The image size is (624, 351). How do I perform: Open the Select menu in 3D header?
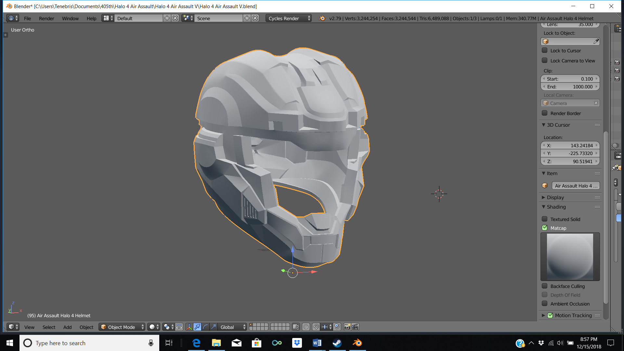[49, 327]
